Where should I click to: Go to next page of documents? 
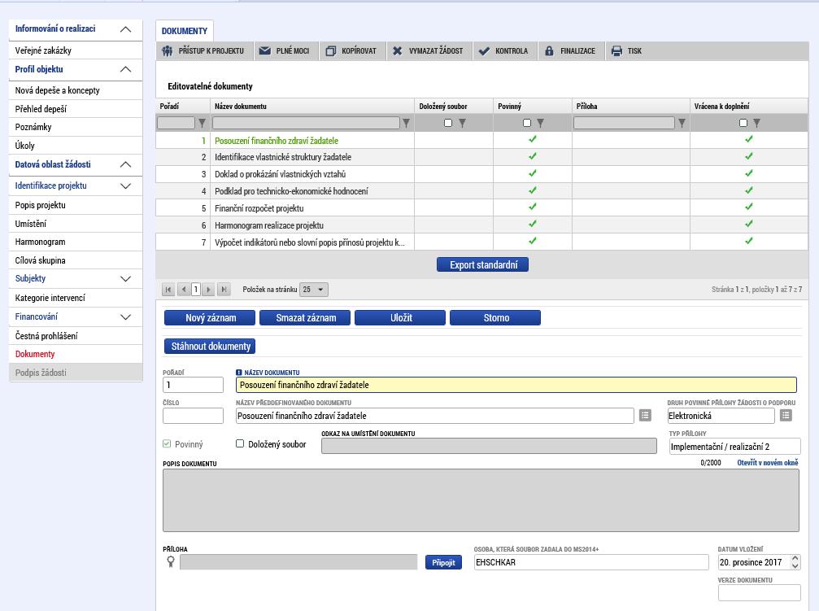coord(208,290)
